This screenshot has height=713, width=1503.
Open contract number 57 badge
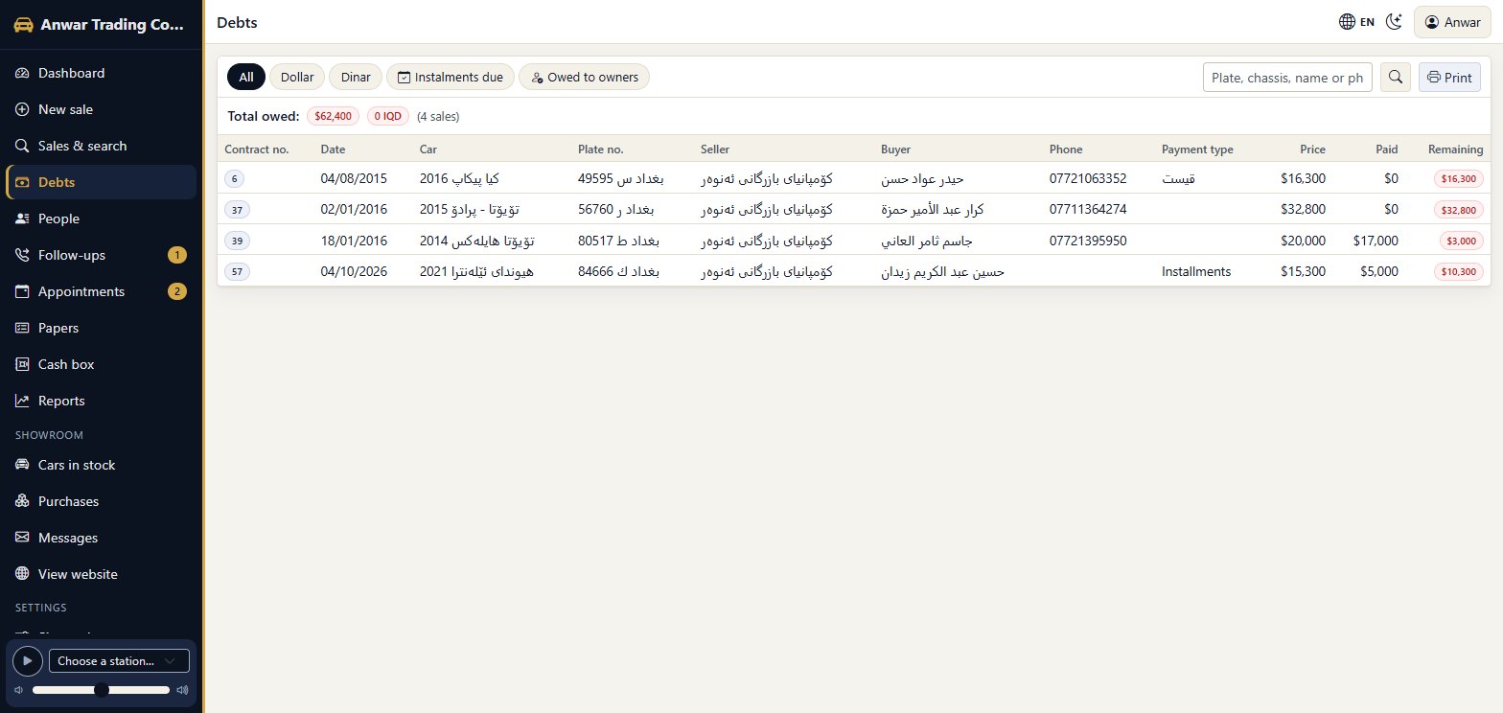tap(238, 272)
